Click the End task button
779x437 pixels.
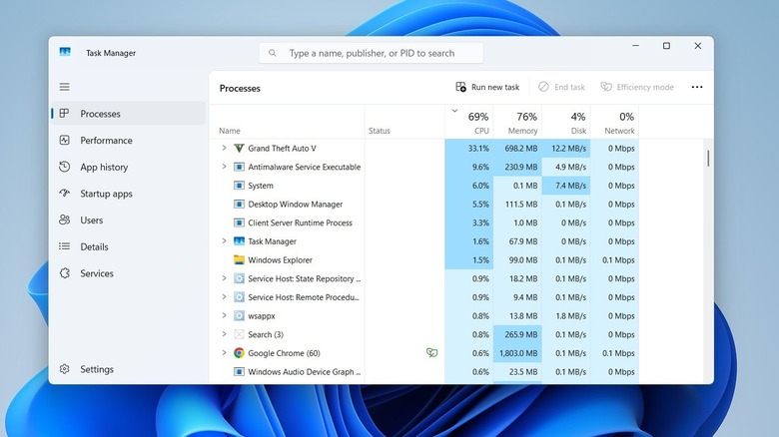click(562, 87)
